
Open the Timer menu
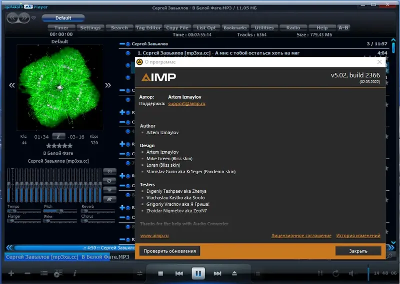(61, 28)
